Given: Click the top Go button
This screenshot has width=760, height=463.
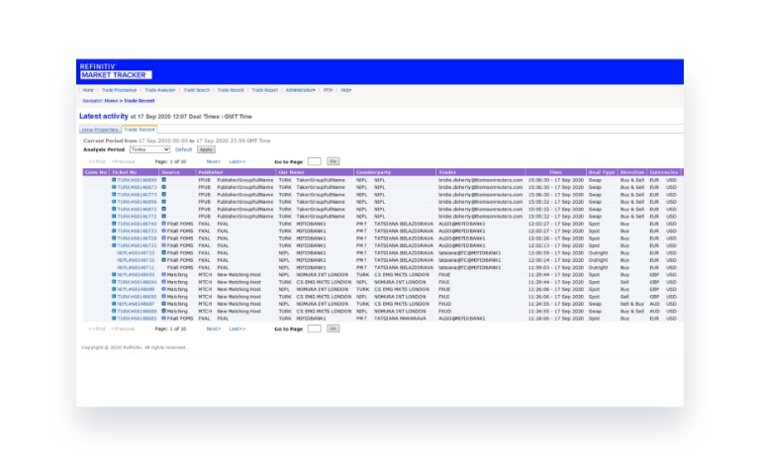Looking at the screenshot, I should point(333,160).
